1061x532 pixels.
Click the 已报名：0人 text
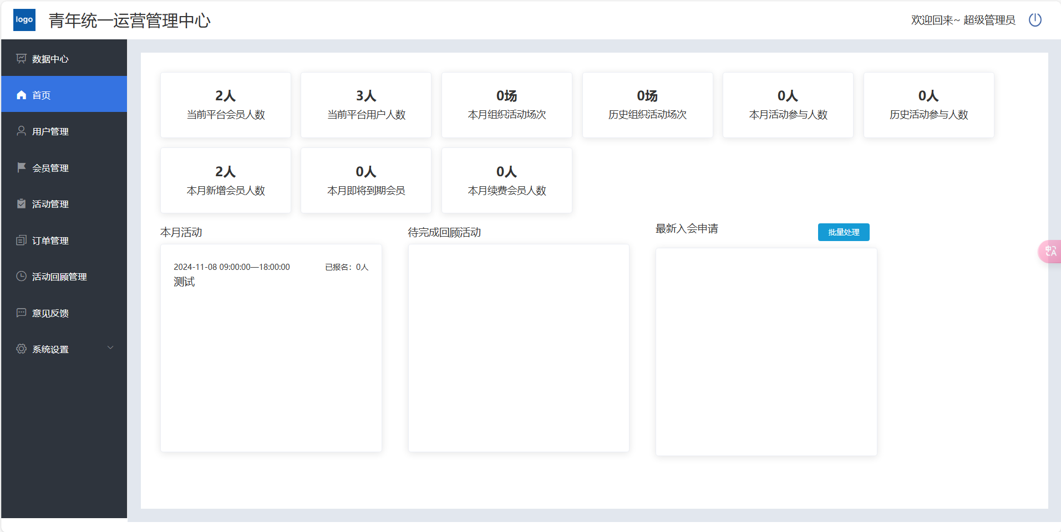coord(347,267)
